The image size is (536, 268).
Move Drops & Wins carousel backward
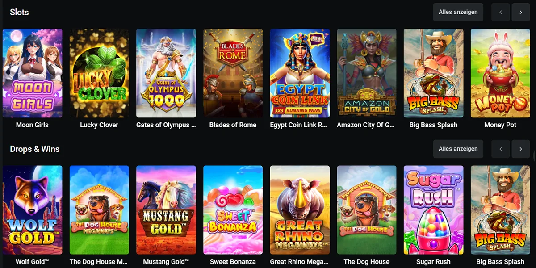[501, 149]
